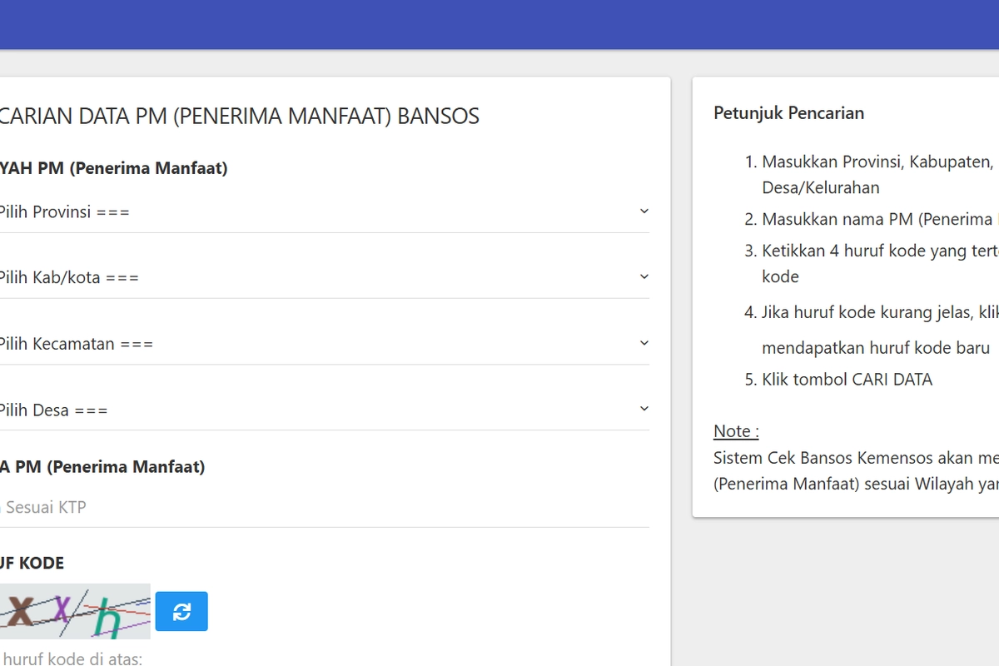Click the underlined Note text
This screenshot has height=666, width=999.
[736, 431]
